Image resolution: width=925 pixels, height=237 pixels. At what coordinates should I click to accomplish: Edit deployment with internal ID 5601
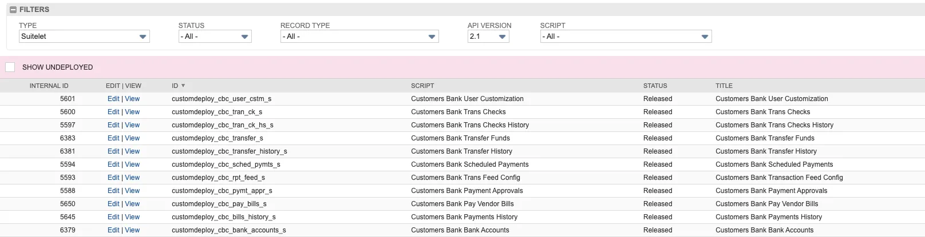(x=113, y=99)
